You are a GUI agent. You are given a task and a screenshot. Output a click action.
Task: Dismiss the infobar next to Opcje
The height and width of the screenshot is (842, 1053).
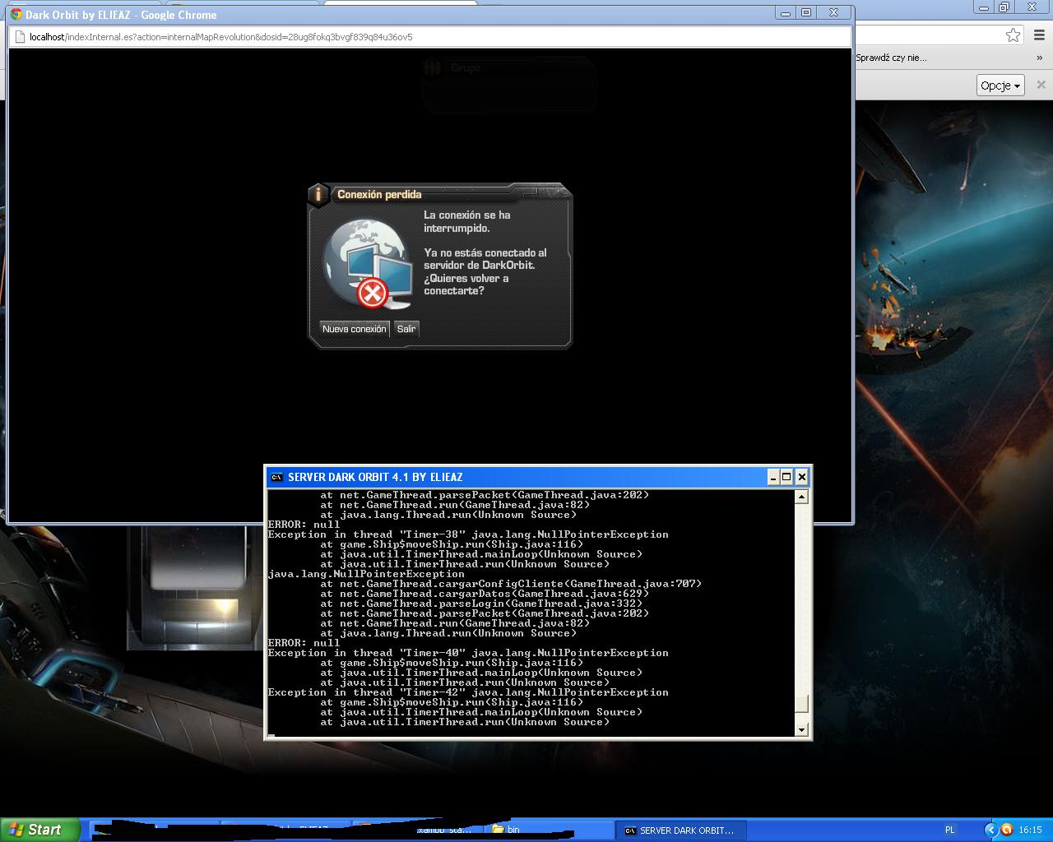1041,85
